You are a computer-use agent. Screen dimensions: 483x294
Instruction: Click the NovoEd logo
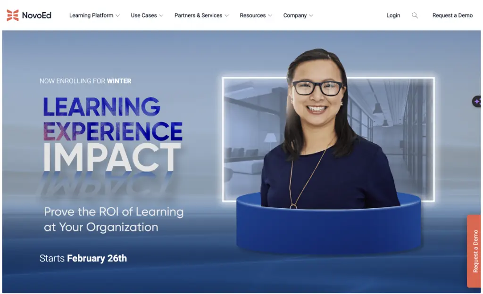(x=29, y=15)
